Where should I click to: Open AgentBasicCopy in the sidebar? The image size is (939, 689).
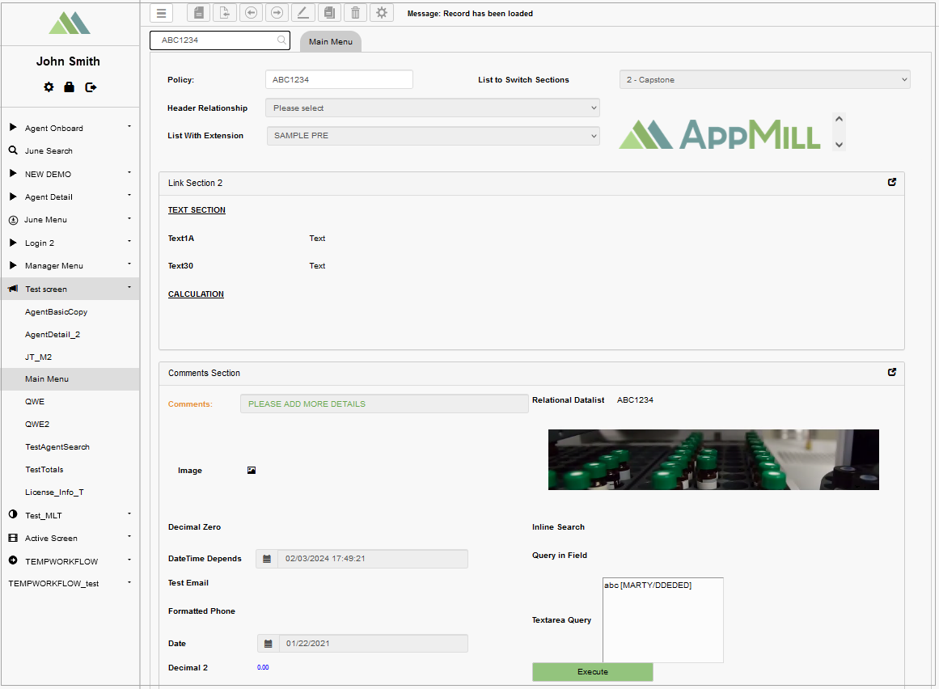57,312
